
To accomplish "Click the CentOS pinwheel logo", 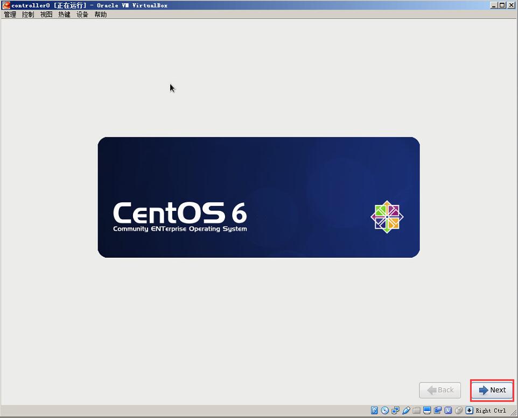I will (387, 217).
